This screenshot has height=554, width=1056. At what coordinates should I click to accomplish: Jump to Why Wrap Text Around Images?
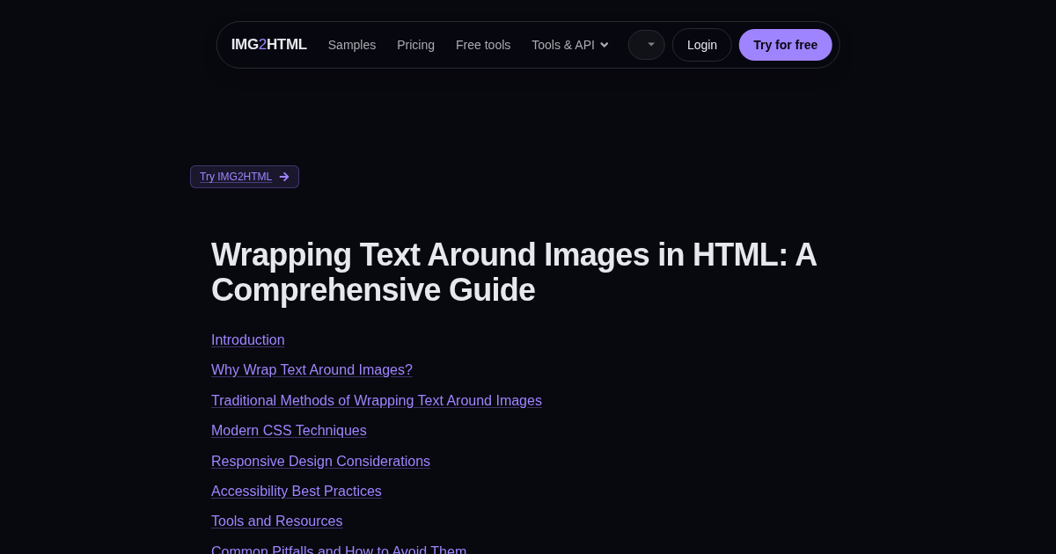pyautogui.click(x=312, y=370)
